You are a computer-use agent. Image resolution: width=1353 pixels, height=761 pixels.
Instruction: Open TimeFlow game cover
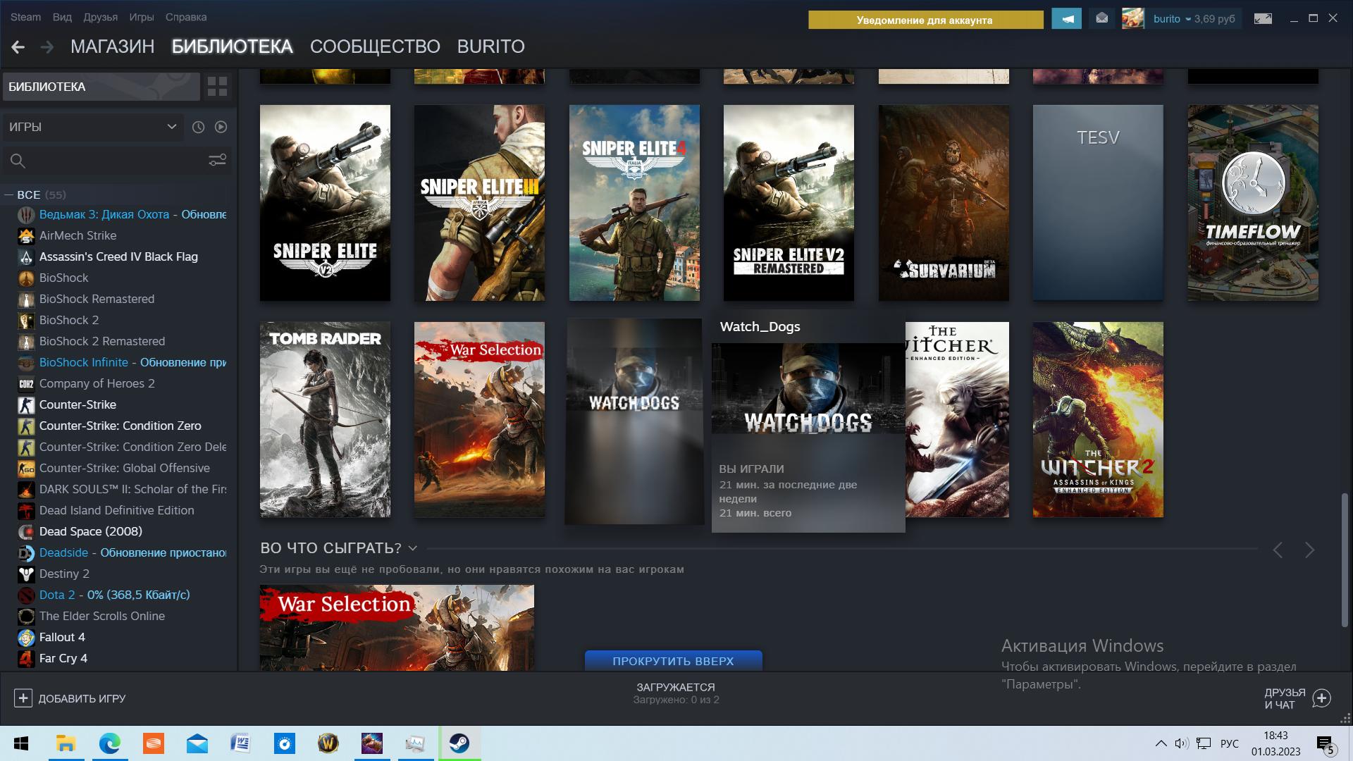[x=1253, y=203]
